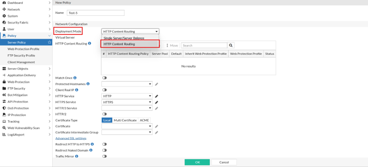Select Local certificate type
Screen dimensions: 368x167
pos(107,120)
